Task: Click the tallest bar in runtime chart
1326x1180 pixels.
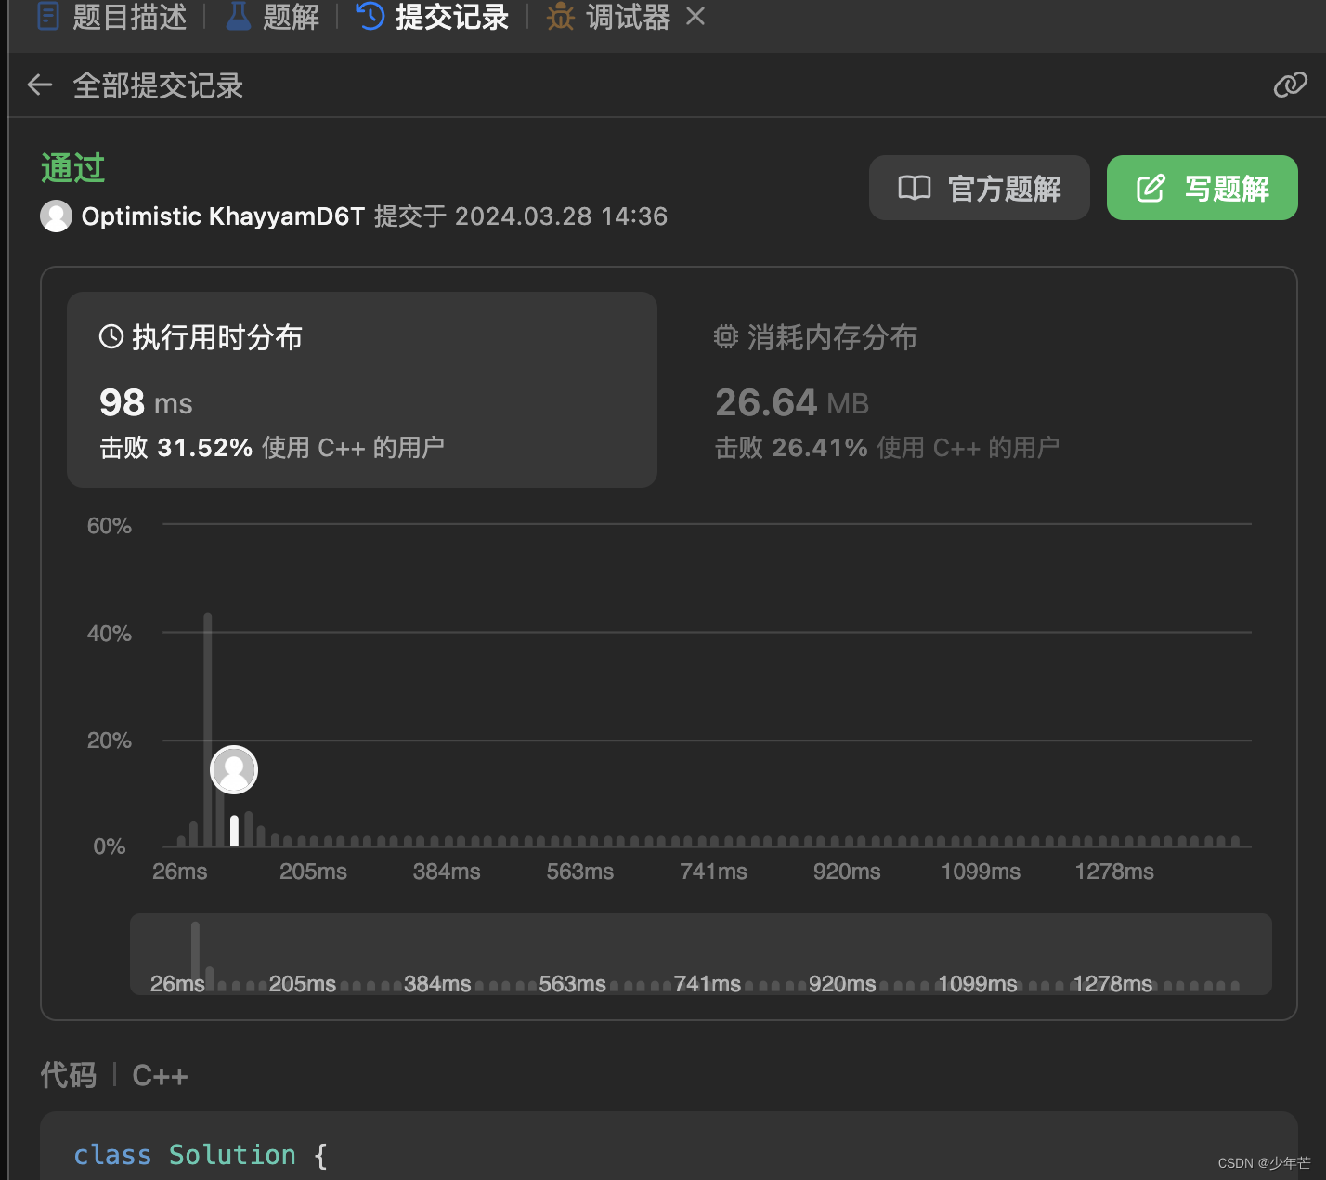Action: 208,729
